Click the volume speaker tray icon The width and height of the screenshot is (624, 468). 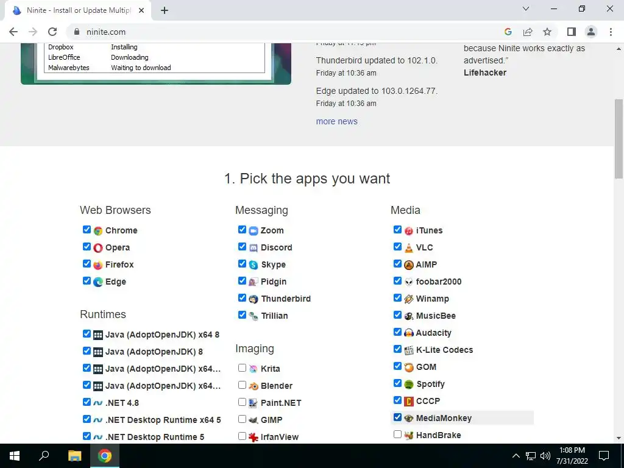coord(545,456)
